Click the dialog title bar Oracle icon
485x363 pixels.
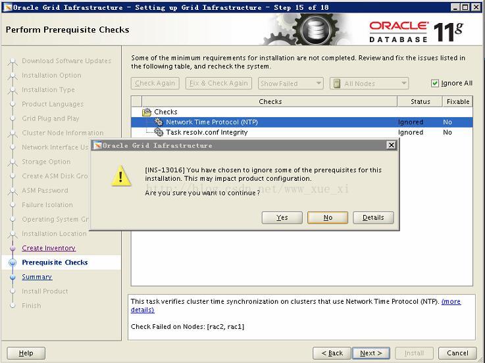coord(98,145)
